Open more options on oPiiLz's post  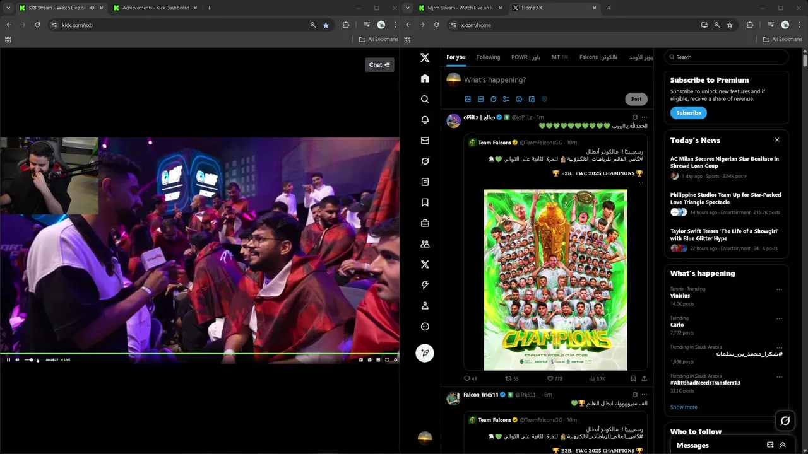644,117
